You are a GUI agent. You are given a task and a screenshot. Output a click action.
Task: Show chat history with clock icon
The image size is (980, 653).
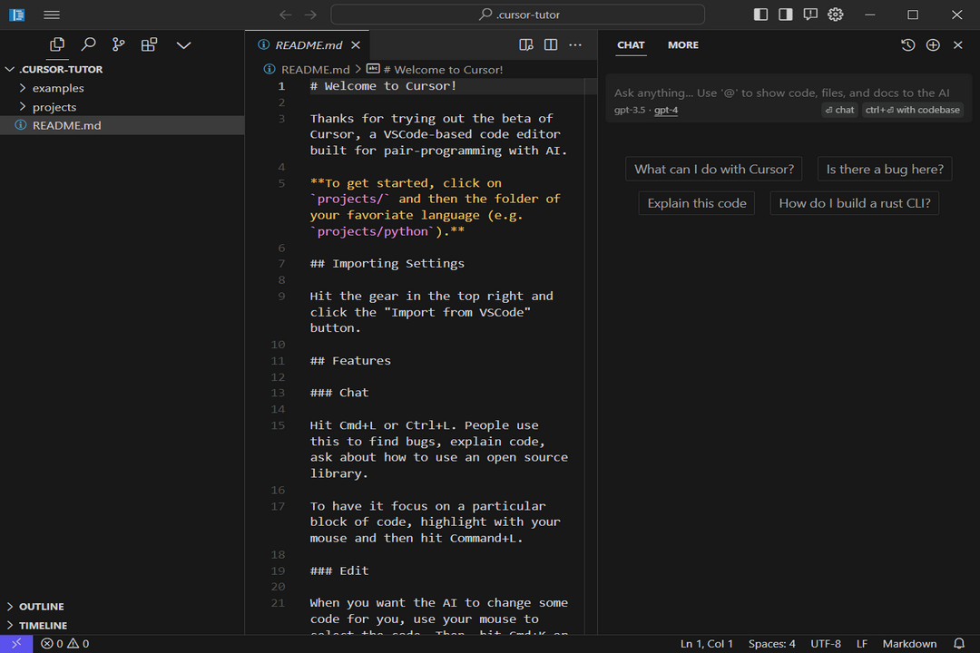coord(907,45)
